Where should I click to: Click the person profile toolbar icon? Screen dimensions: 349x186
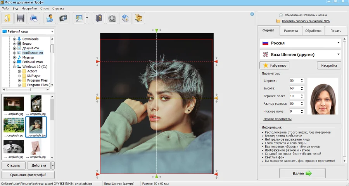coord(49,18)
